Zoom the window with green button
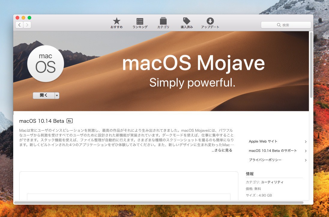The width and height of the screenshot is (329, 217). click(x=29, y=18)
